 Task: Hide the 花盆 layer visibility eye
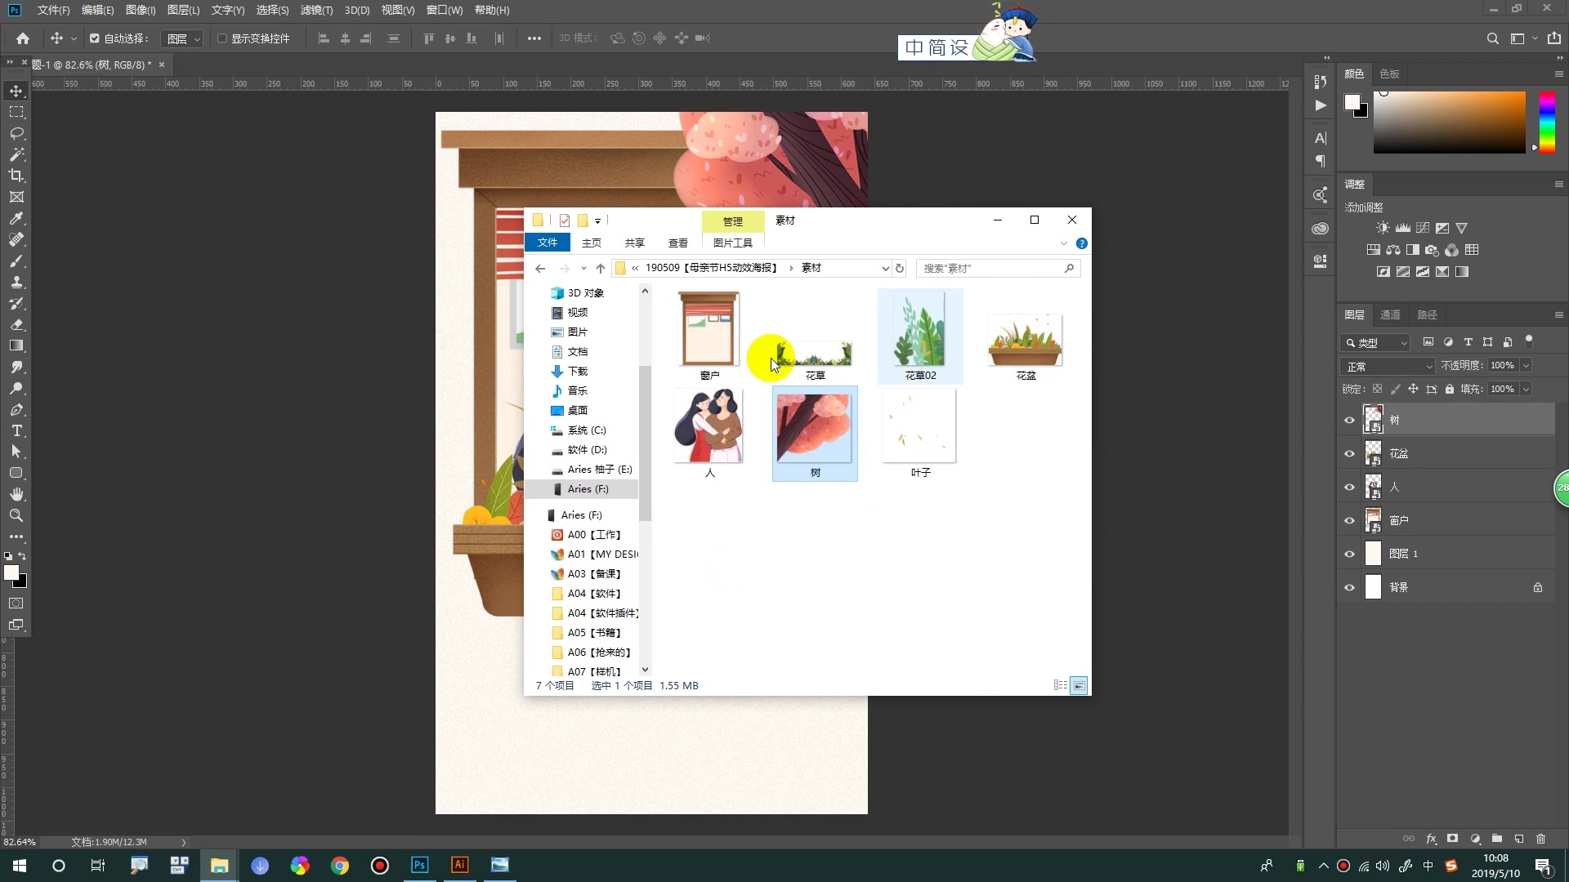(x=1349, y=453)
